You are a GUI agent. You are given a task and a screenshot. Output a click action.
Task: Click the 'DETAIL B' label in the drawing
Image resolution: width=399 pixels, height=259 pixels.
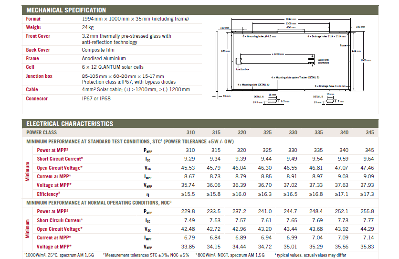[318, 97]
